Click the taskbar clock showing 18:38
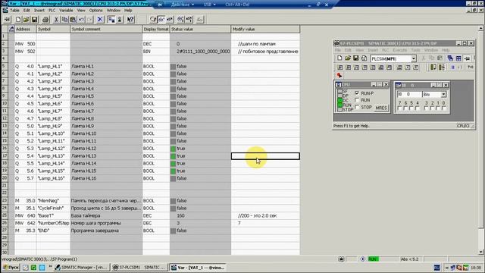The width and height of the screenshot is (485, 273). (x=476, y=268)
